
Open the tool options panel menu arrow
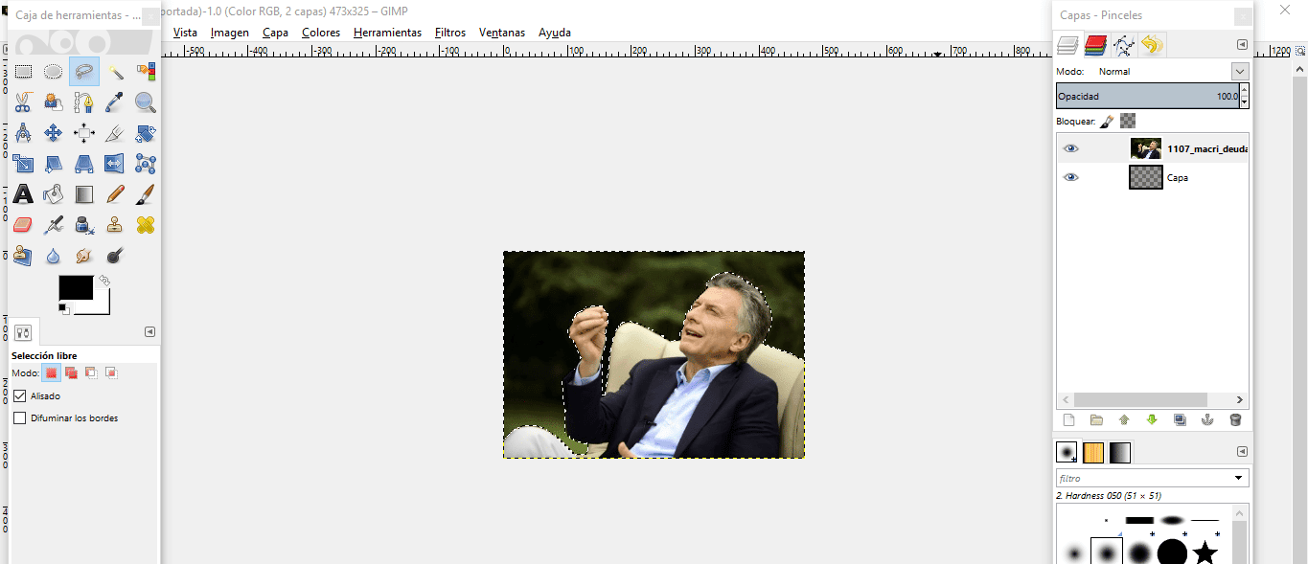[x=149, y=332]
